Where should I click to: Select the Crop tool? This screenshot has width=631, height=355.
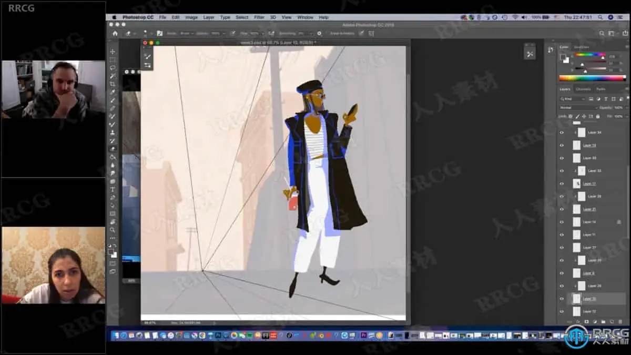click(x=113, y=84)
